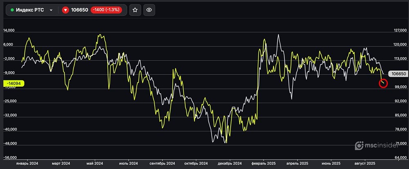
Task: Click the май 2024 date label
Action: 95,163
